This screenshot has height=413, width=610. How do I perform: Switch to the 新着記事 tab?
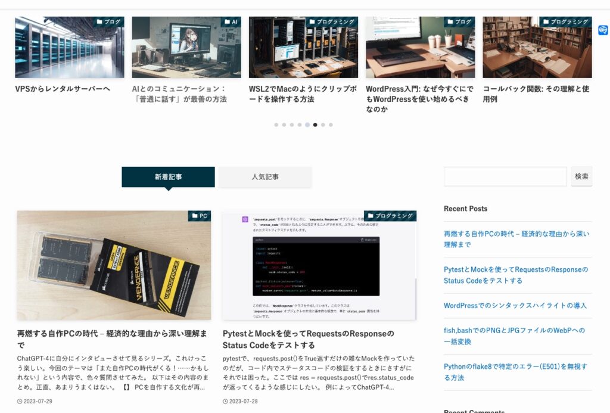pos(168,177)
